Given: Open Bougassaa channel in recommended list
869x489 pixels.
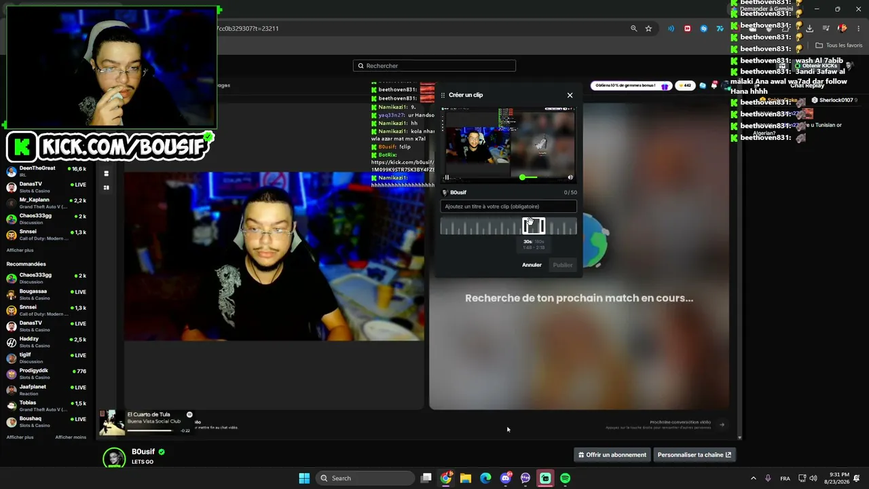Looking at the screenshot, I should point(48,294).
